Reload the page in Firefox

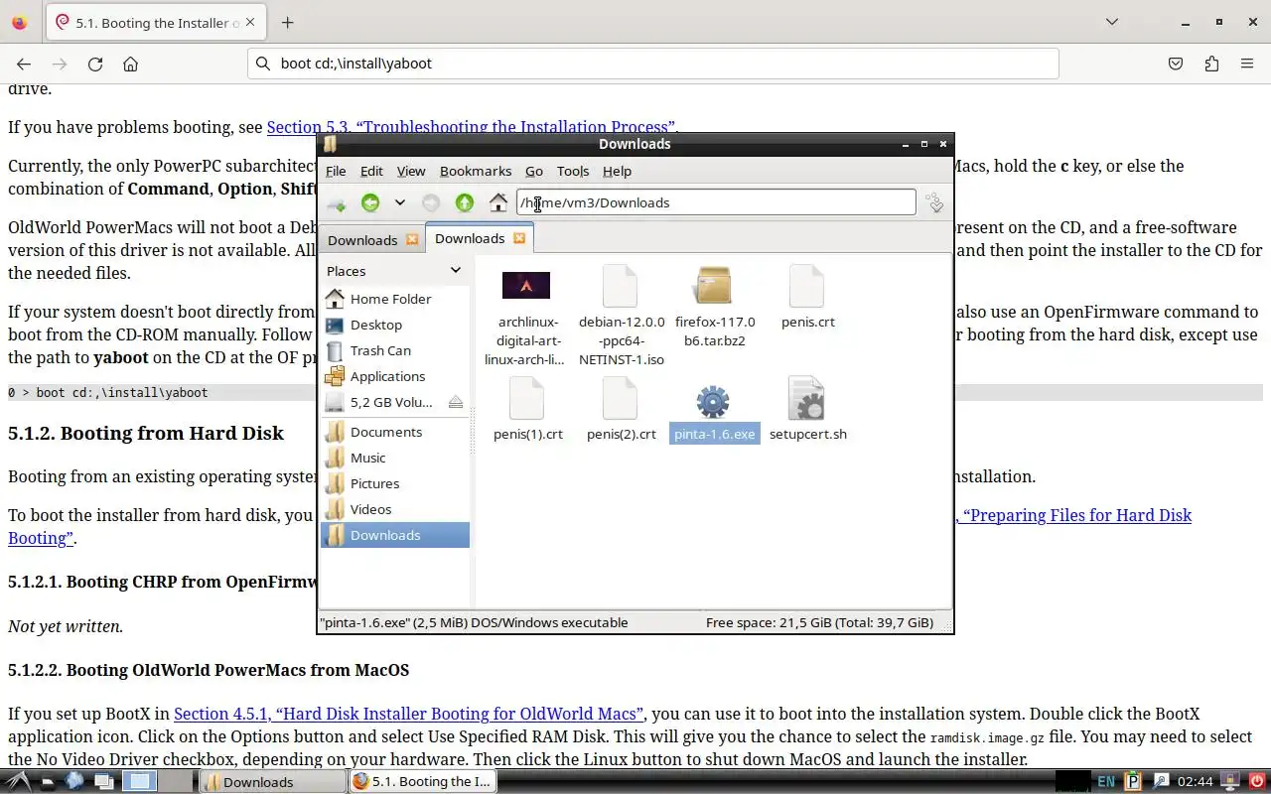95,64
